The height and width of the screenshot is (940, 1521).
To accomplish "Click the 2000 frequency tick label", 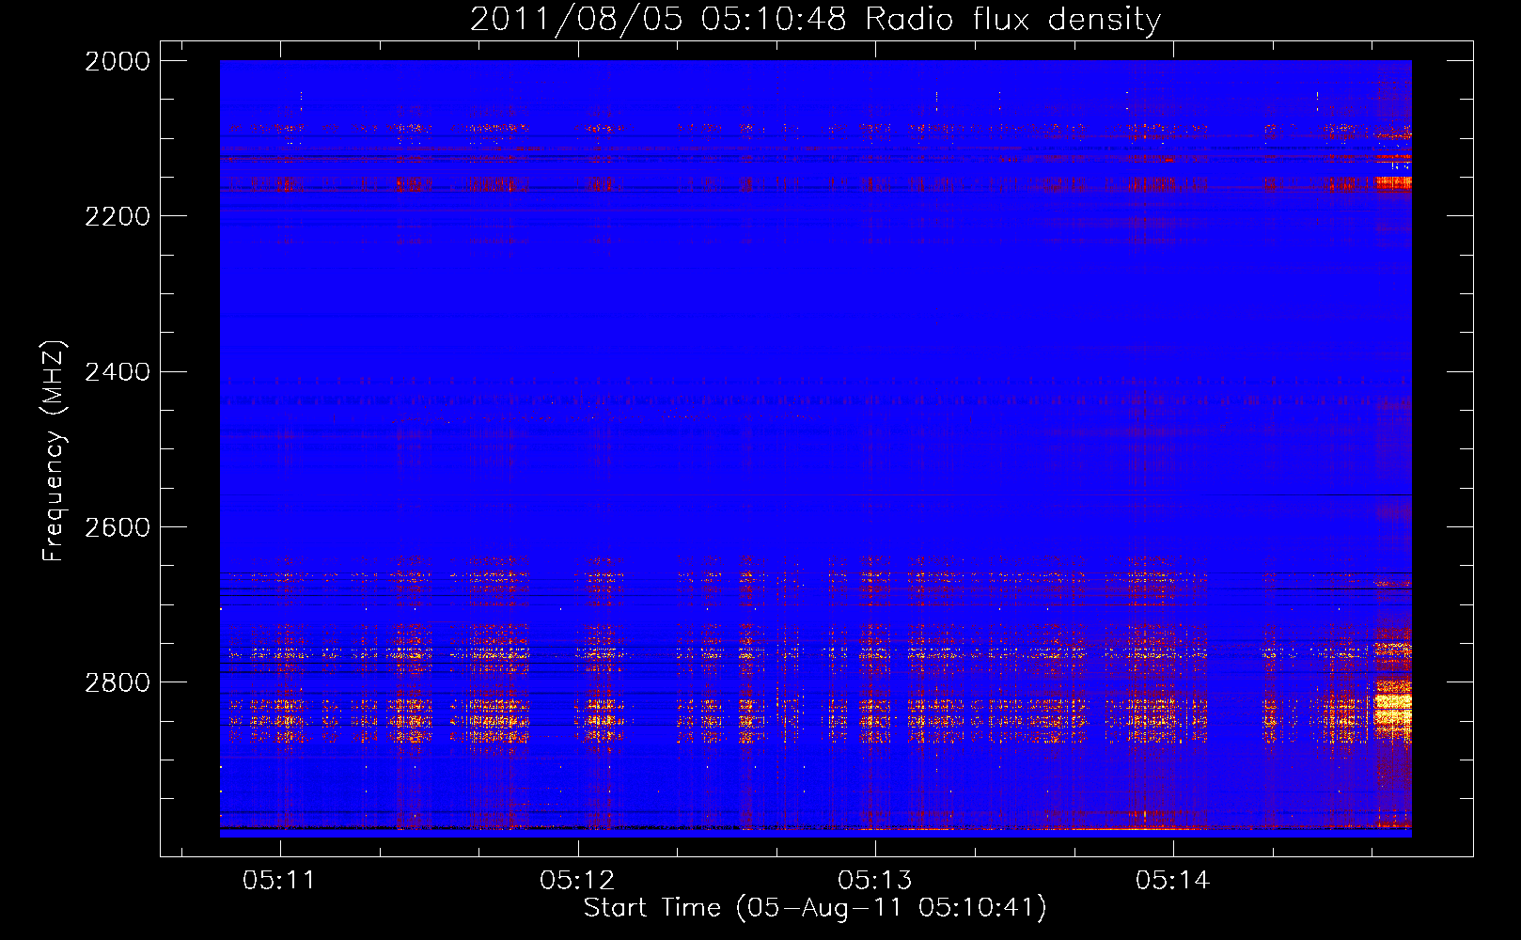I will [118, 61].
